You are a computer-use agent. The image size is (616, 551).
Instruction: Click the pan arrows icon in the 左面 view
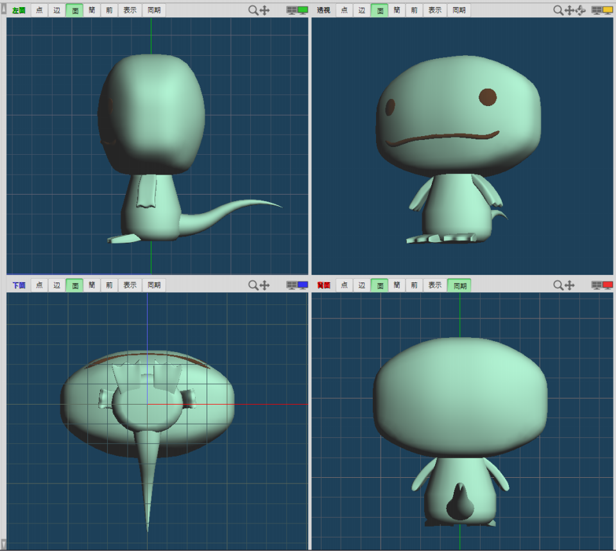[x=264, y=10]
